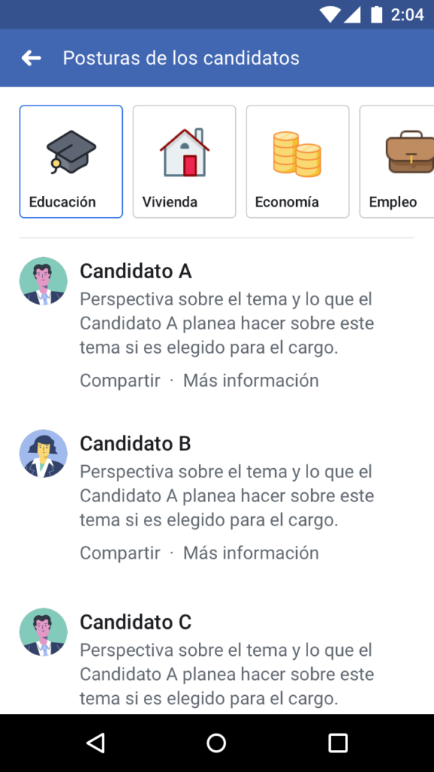Switch to the Economía topic tab
This screenshot has width=434, height=772.
coord(298,161)
